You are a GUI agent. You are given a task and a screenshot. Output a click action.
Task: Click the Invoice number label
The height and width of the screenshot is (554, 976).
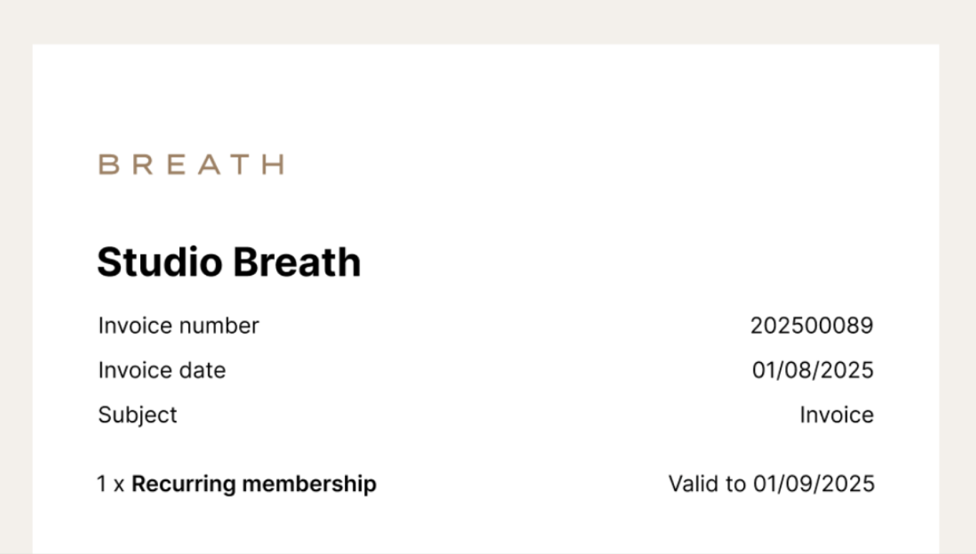[x=178, y=326]
